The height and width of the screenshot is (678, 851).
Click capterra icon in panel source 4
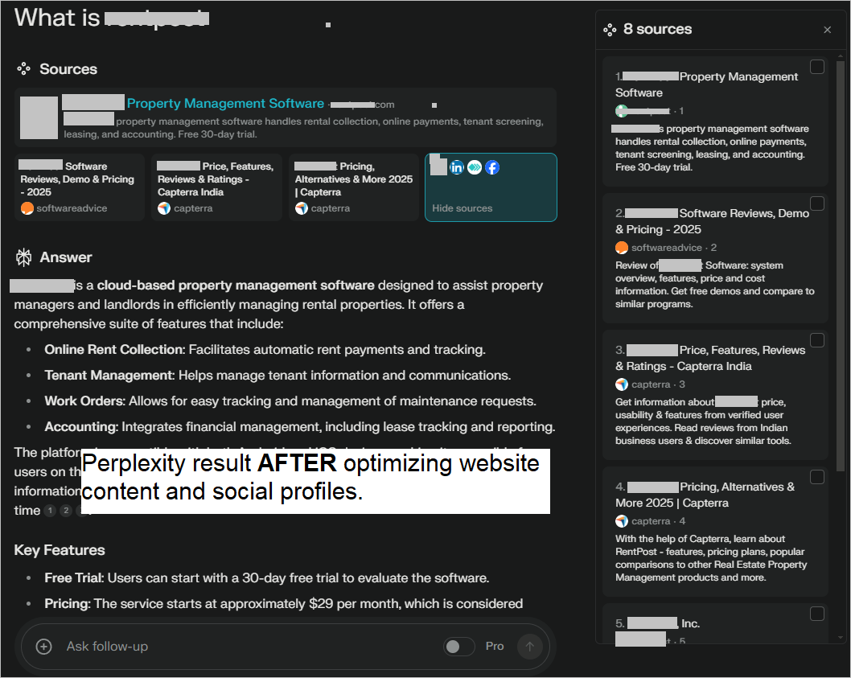click(x=622, y=521)
